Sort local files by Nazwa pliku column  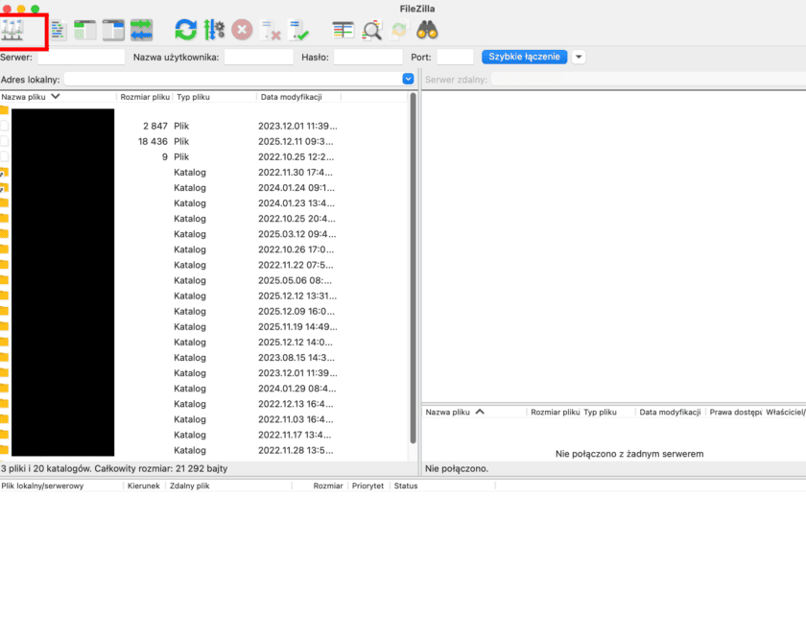[x=29, y=97]
